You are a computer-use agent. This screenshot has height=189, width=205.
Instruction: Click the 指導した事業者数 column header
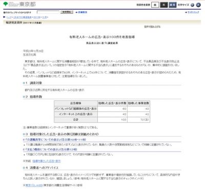pyautogui.click(x=138, y=103)
